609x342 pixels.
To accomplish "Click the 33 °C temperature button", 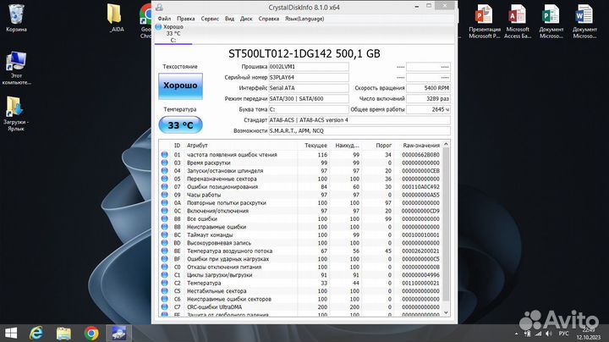I will [180, 125].
